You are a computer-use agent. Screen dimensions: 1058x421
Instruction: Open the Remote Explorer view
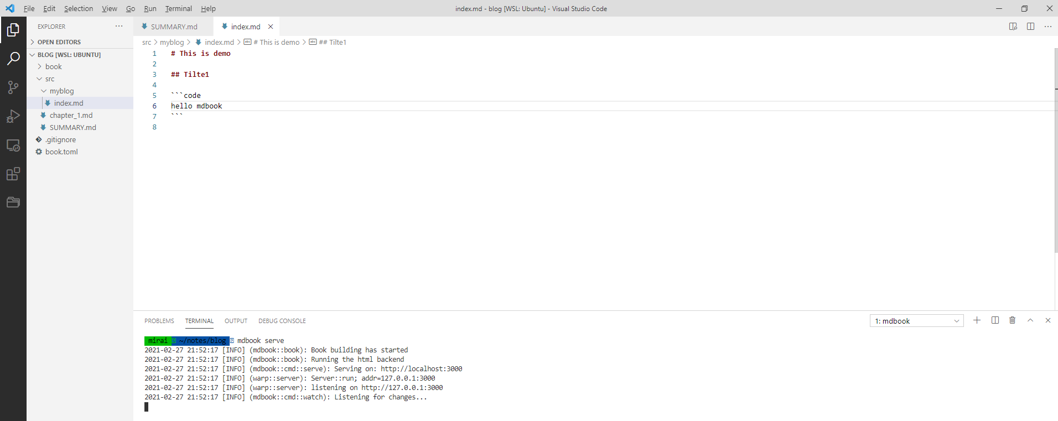(x=13, y=145)
